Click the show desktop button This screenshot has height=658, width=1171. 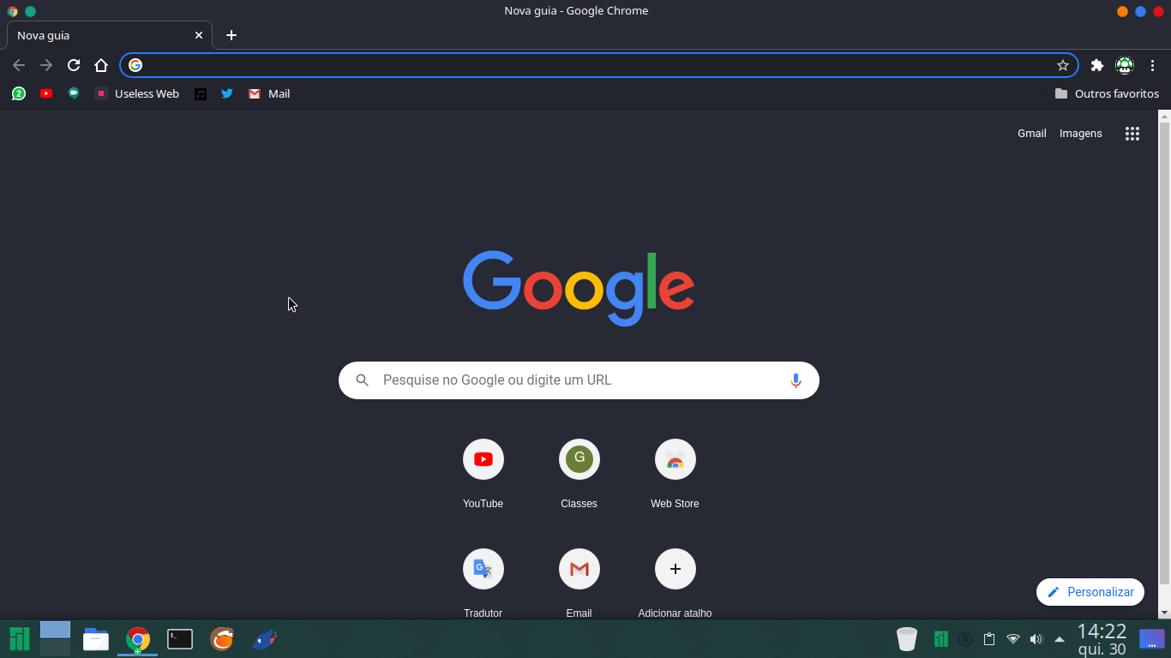coord(1151,639)
